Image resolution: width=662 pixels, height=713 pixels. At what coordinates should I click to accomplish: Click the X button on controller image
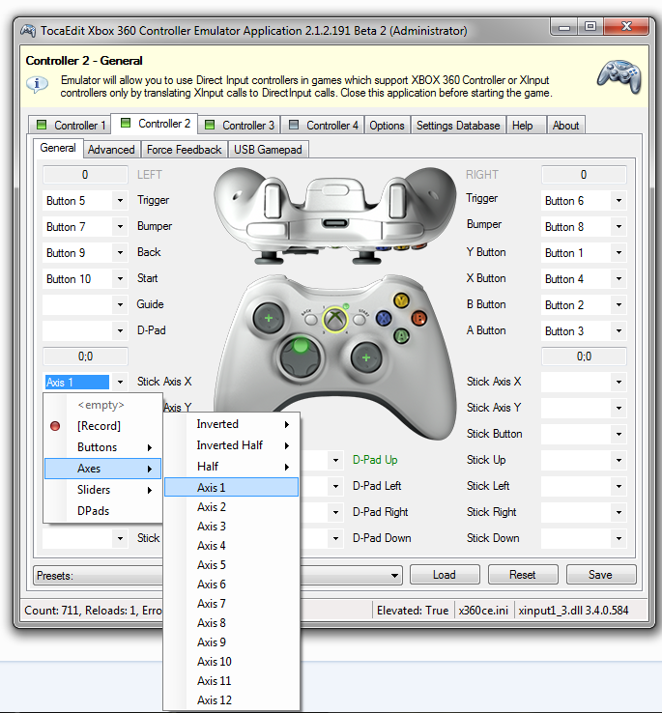pos(384,318)
